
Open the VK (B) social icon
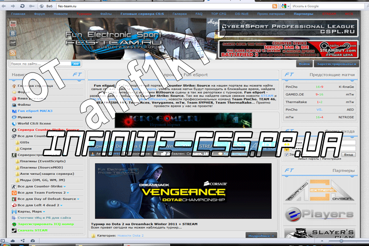click(x=13, y=34)
